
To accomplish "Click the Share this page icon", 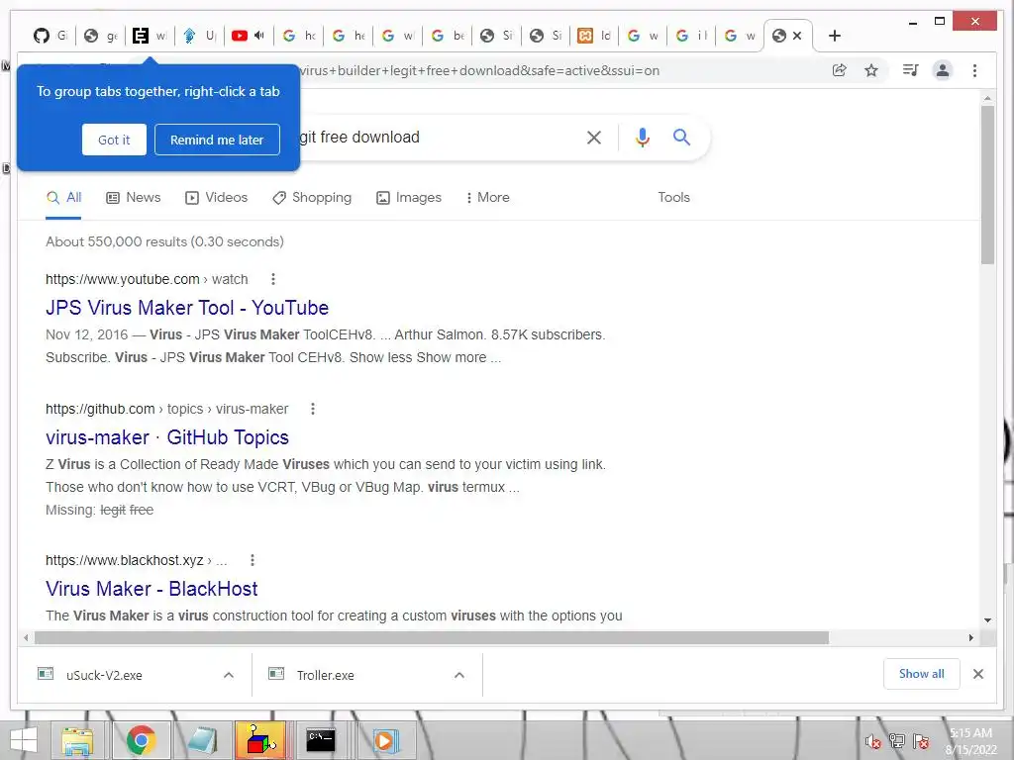I will [840, 70].
